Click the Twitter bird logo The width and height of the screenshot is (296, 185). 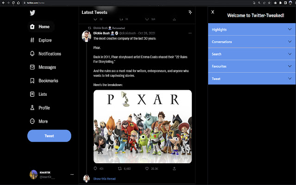pyautogui.click(x=32, y=12)
